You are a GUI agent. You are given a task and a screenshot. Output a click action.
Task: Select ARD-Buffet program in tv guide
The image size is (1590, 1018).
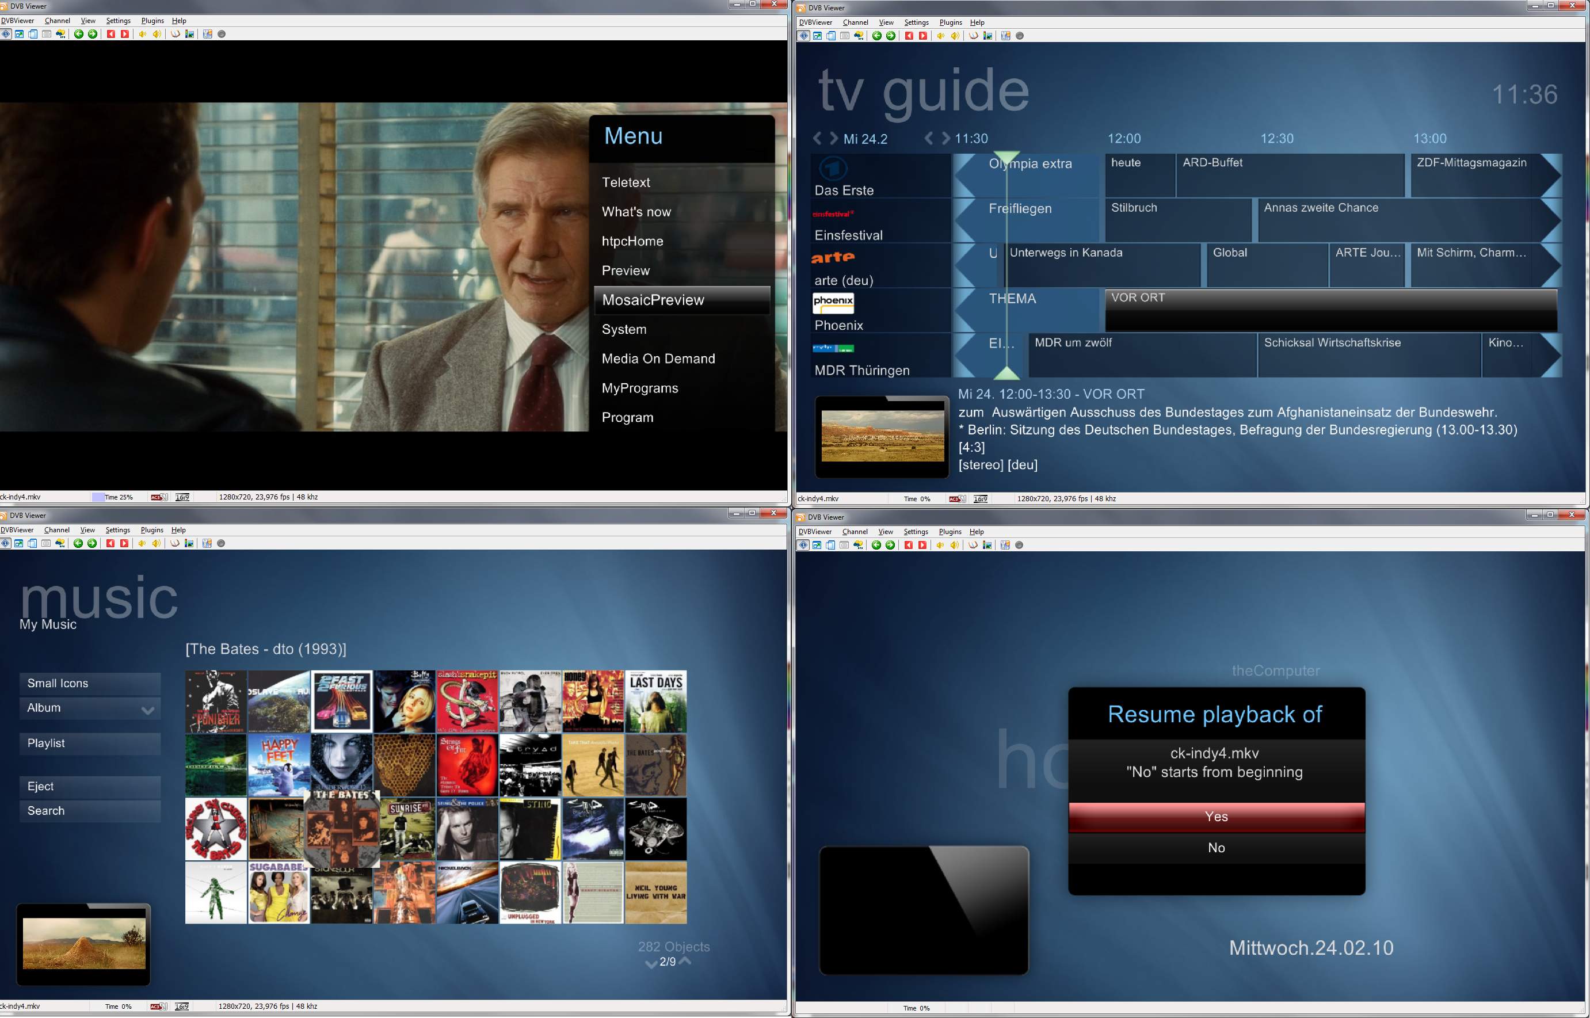(1290, 175)
